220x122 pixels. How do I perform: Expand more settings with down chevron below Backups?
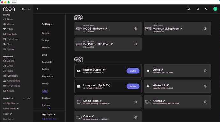[x=49, y=108]
